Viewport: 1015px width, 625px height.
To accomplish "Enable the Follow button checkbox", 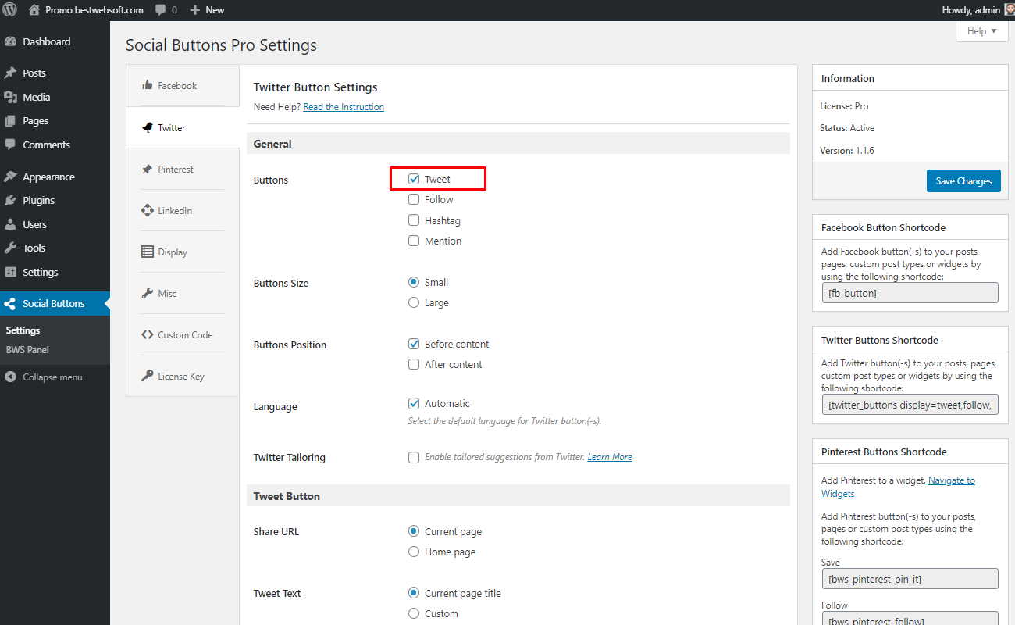I will (x=414, y=199).
